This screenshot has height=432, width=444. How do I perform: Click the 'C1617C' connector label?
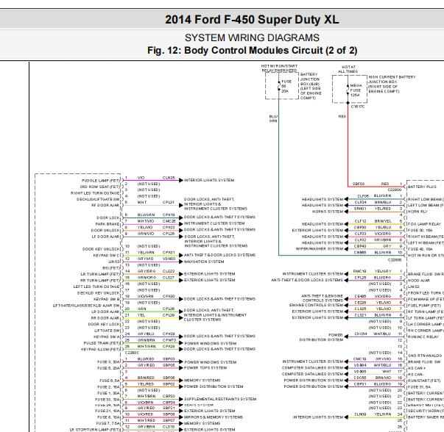coord(358,107)
